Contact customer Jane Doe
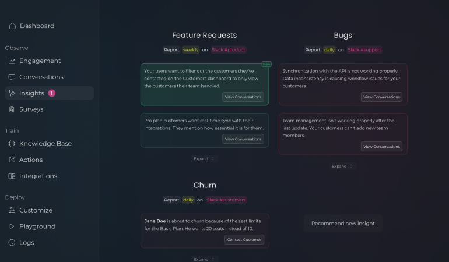 [x=244, y=240]
